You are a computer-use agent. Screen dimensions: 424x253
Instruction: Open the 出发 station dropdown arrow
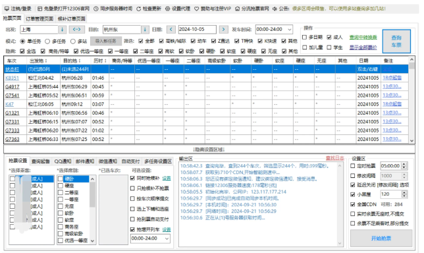click(62, 29)
